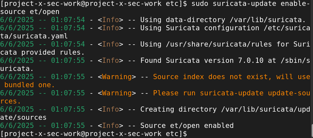The width and height of the screenshot is (313, 138).
Task: Click the timestamp on the 'Creating directory' line
Action: [x=43, y=109]
